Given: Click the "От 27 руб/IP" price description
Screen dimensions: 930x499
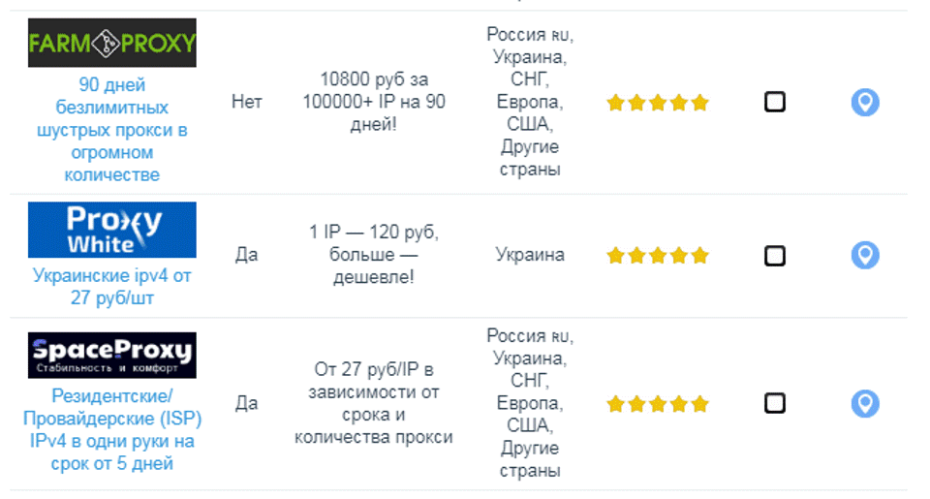Looking at the screenshot, I should point(373,403).
